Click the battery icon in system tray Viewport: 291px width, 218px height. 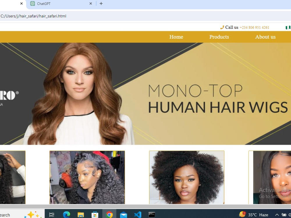click(x=284, y=215)
